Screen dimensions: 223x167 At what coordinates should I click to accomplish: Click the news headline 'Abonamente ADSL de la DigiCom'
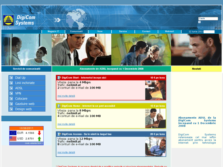tap(197, 122)
